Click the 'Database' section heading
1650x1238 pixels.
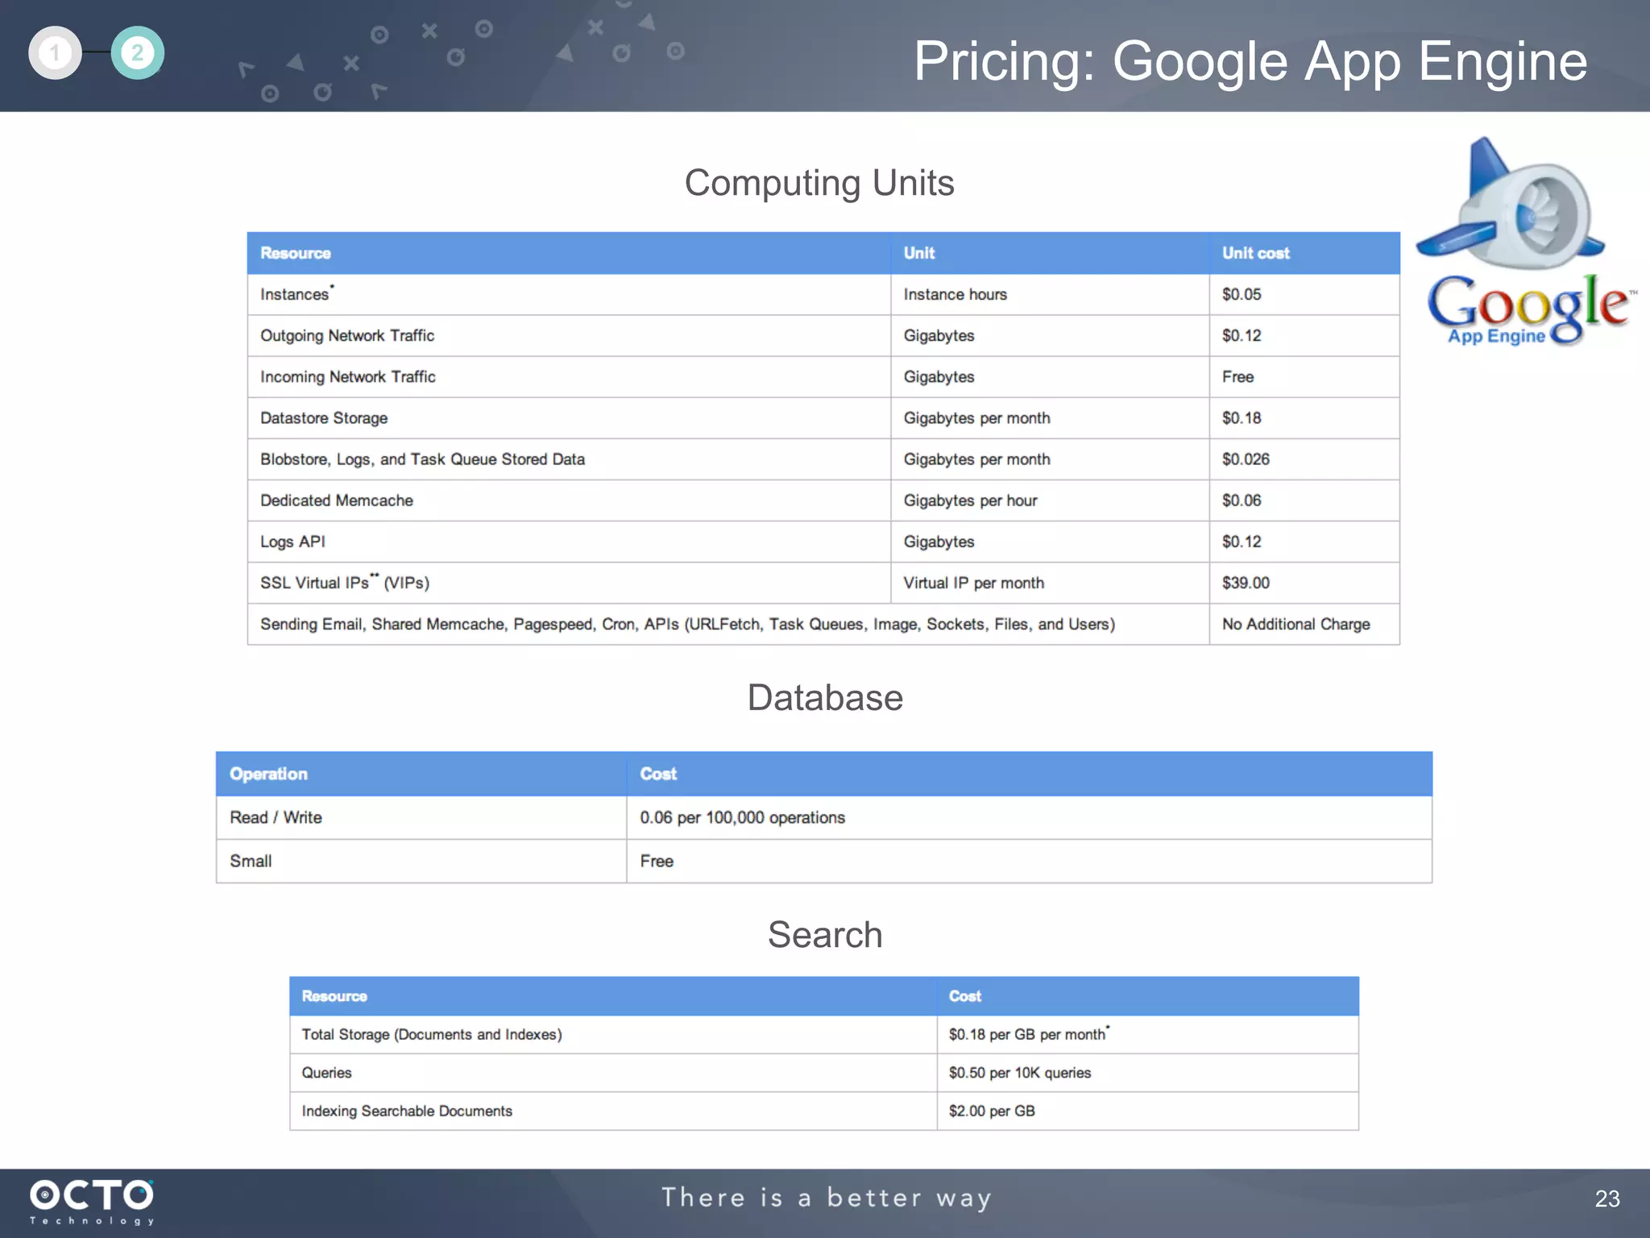(825, 697)
